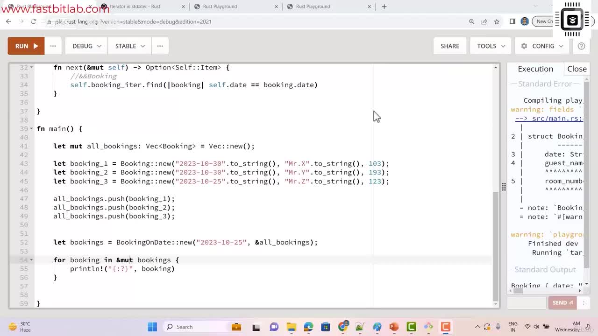The image size is (598, 336).
Task: Reload the current page
Action: point(33,21)
